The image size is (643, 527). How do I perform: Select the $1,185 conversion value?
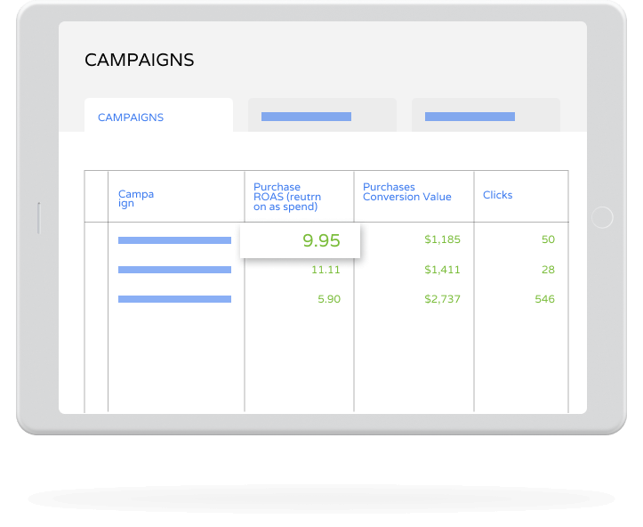pyautogui.click(x=442, y=239)
